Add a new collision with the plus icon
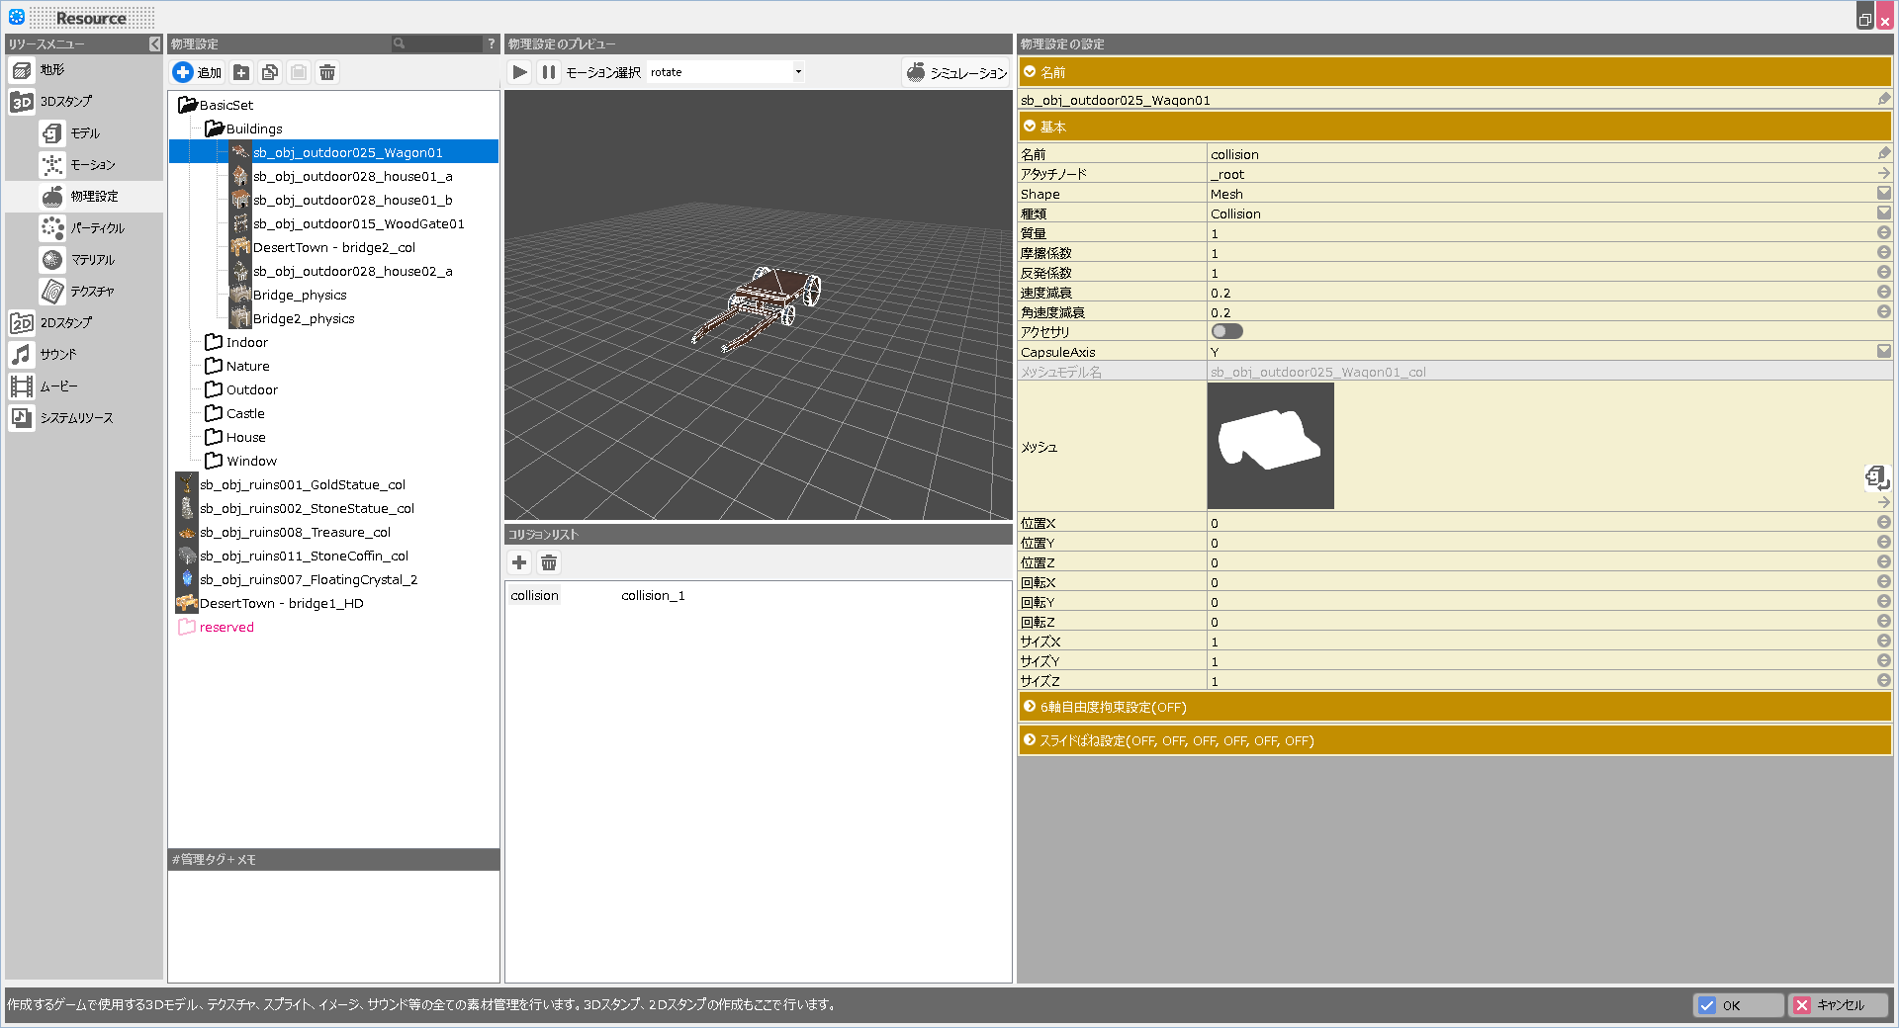 (519, 562)
